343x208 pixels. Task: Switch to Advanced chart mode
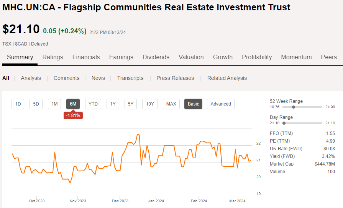[221, 104]
